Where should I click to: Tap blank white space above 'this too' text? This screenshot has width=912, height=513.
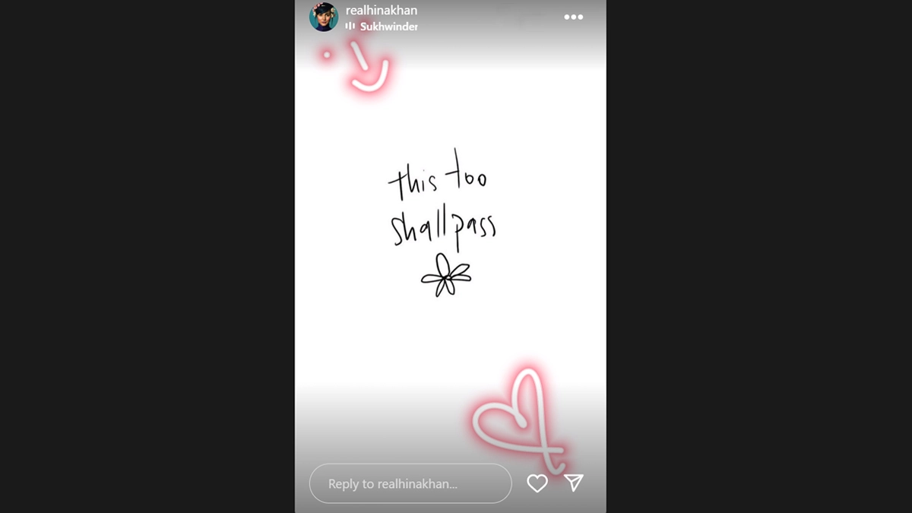(448, 114)
